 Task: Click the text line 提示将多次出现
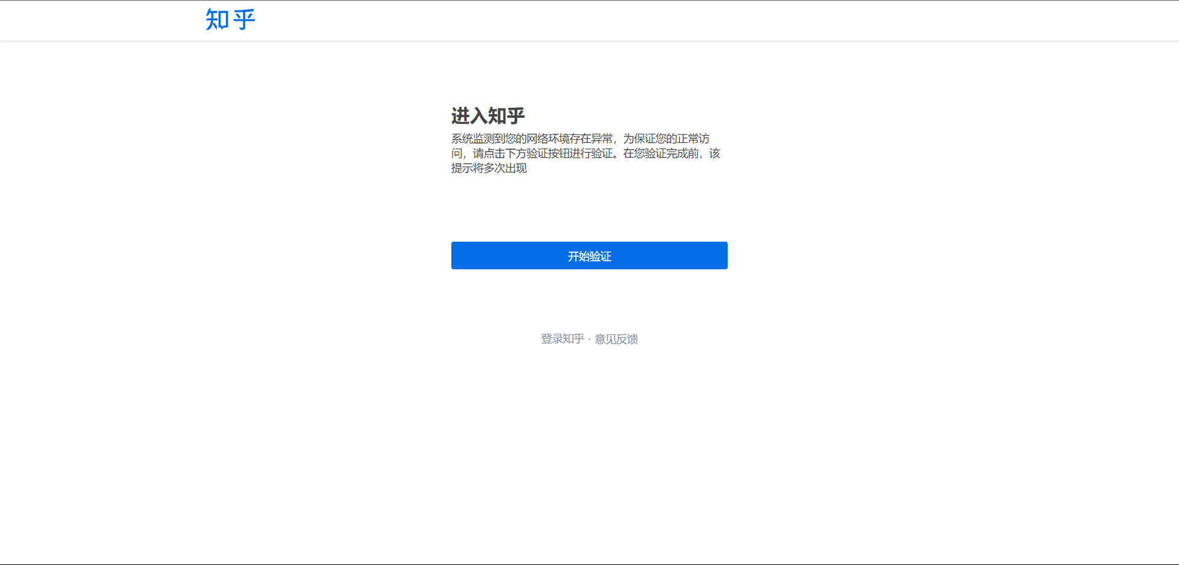coord(489,168)
